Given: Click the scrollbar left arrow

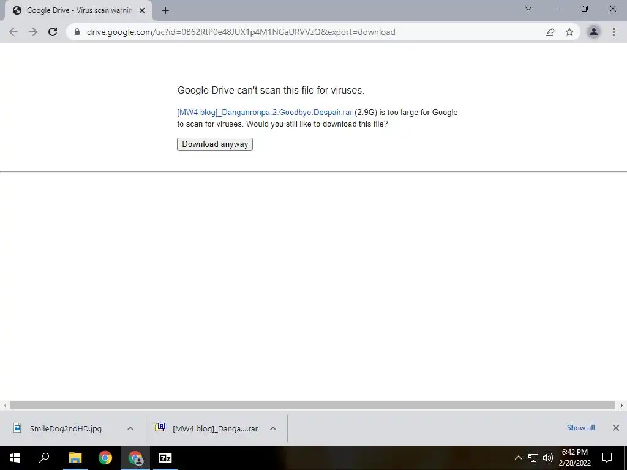Looking at the screenshot, I should (5, 406).
